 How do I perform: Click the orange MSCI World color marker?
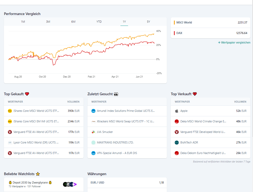[x=174, y=23]
